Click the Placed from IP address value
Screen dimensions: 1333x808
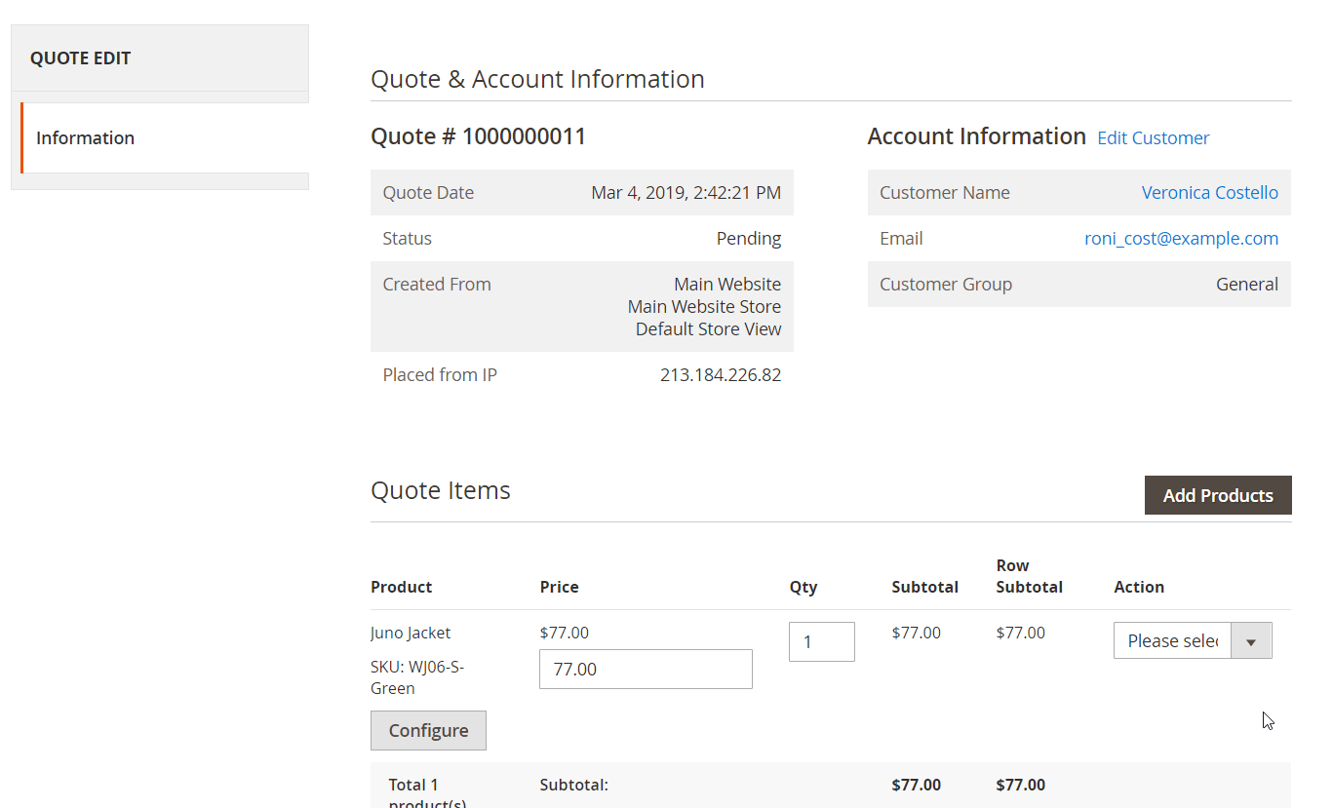[720, 375]
